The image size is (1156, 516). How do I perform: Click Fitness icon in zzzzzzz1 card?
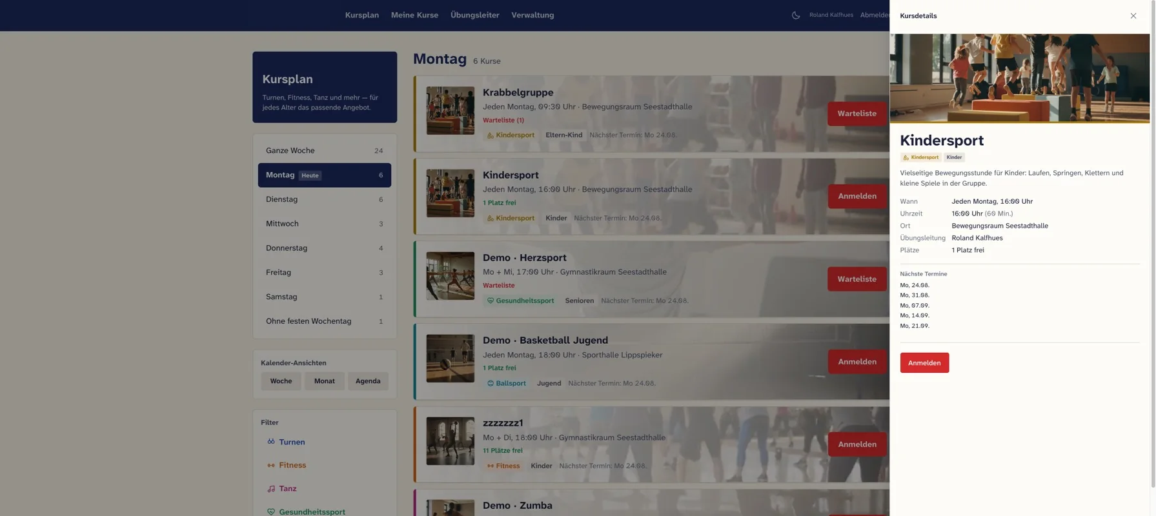(491, 466)
